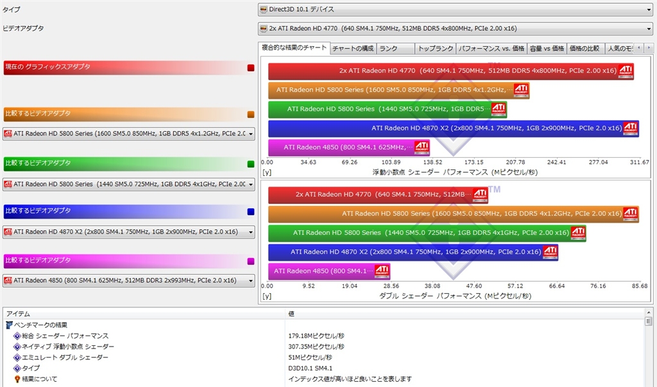Click the card icon in the video adapter dropdown
This screenshot has width=657, height=387.
(264, 28)
